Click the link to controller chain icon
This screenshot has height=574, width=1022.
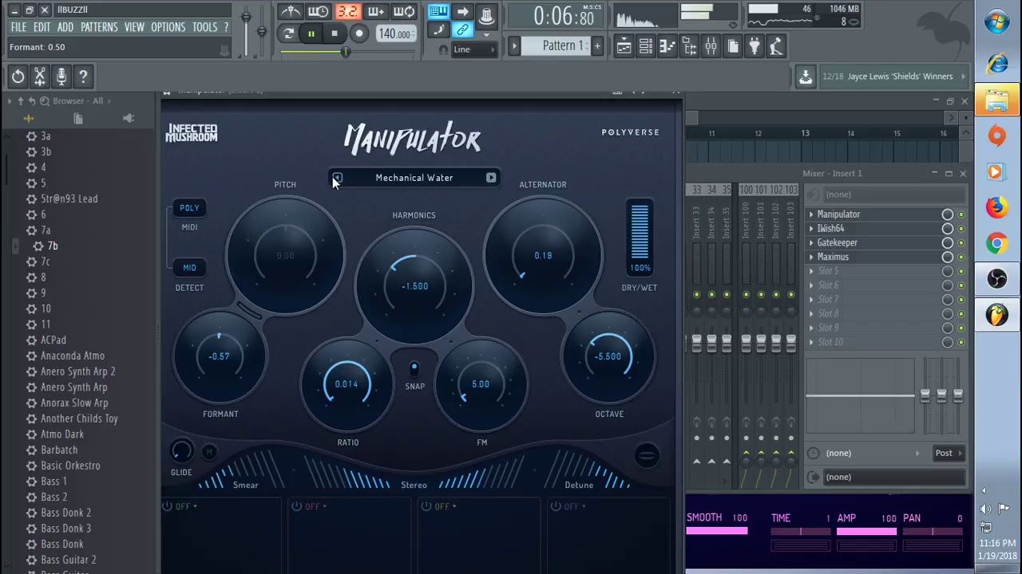(462, 30)
